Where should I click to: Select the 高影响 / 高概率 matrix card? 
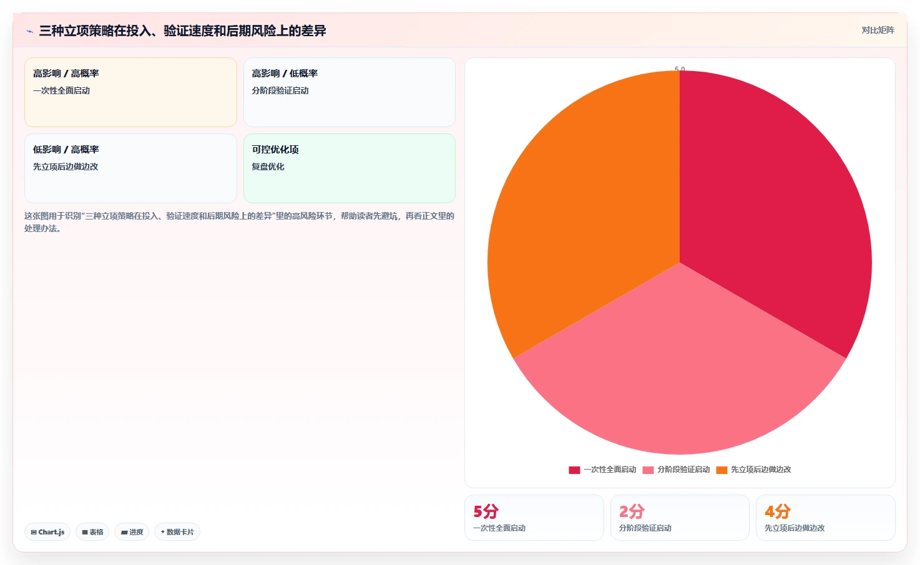(130, 92)
